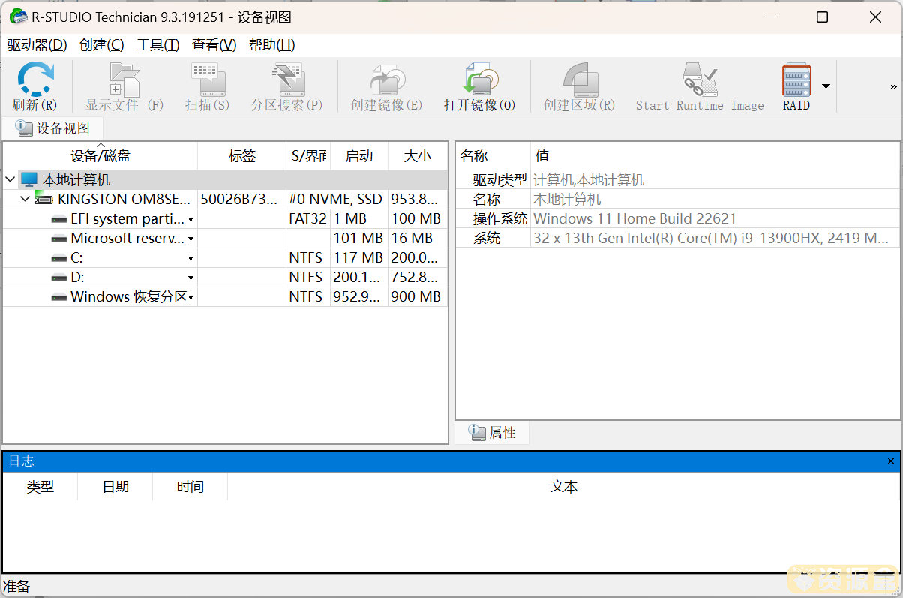Click the 标签 column header
This screenshot has width=903, height=598.
tap(241, 156)
